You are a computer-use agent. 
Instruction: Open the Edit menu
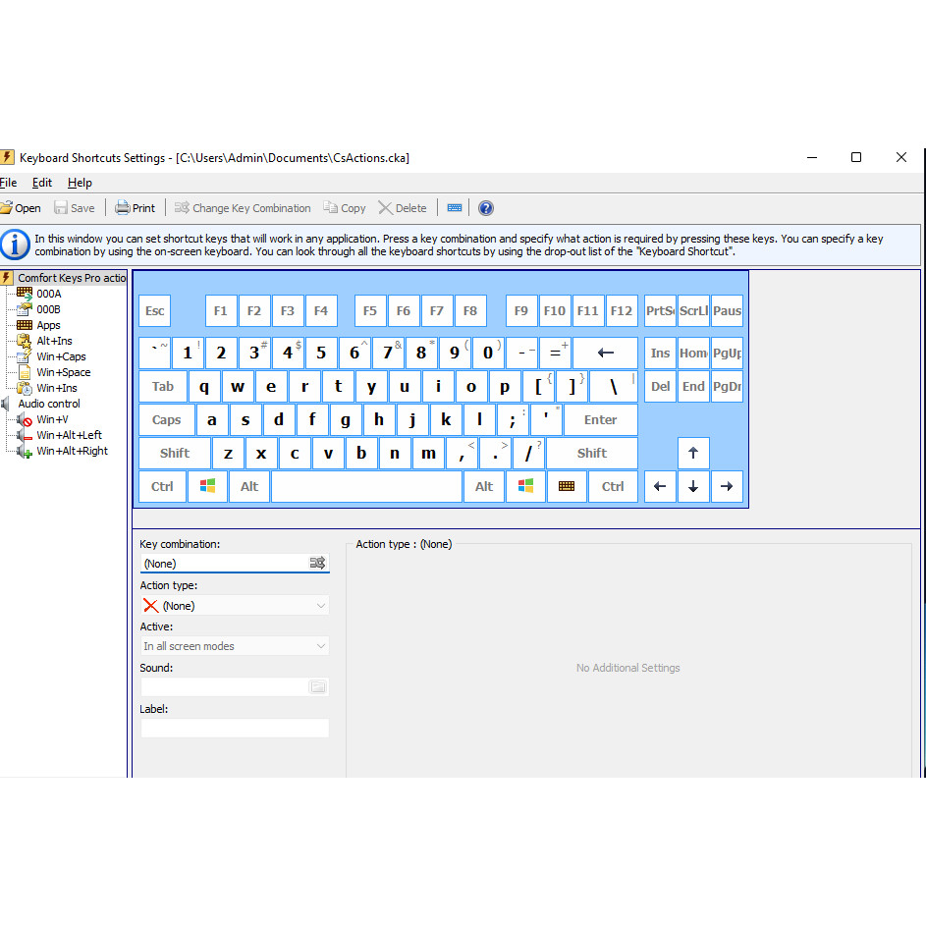pyautogui.click(x=42, y=183)
